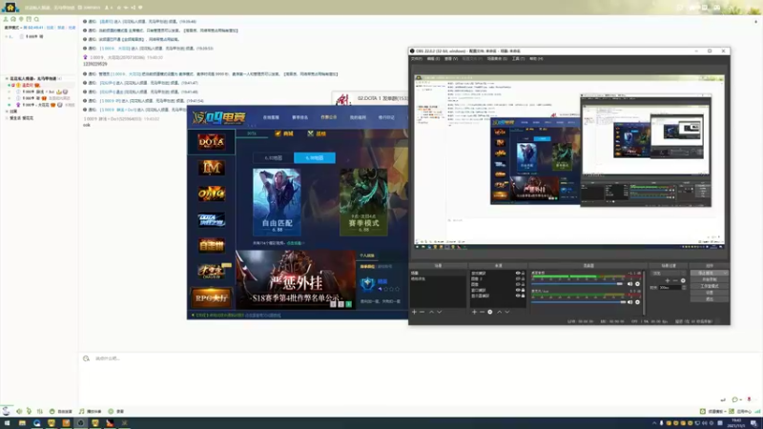Open 编辑(E) menu in OBS
This screenshot has height=429, width=763.
point(433,58)
